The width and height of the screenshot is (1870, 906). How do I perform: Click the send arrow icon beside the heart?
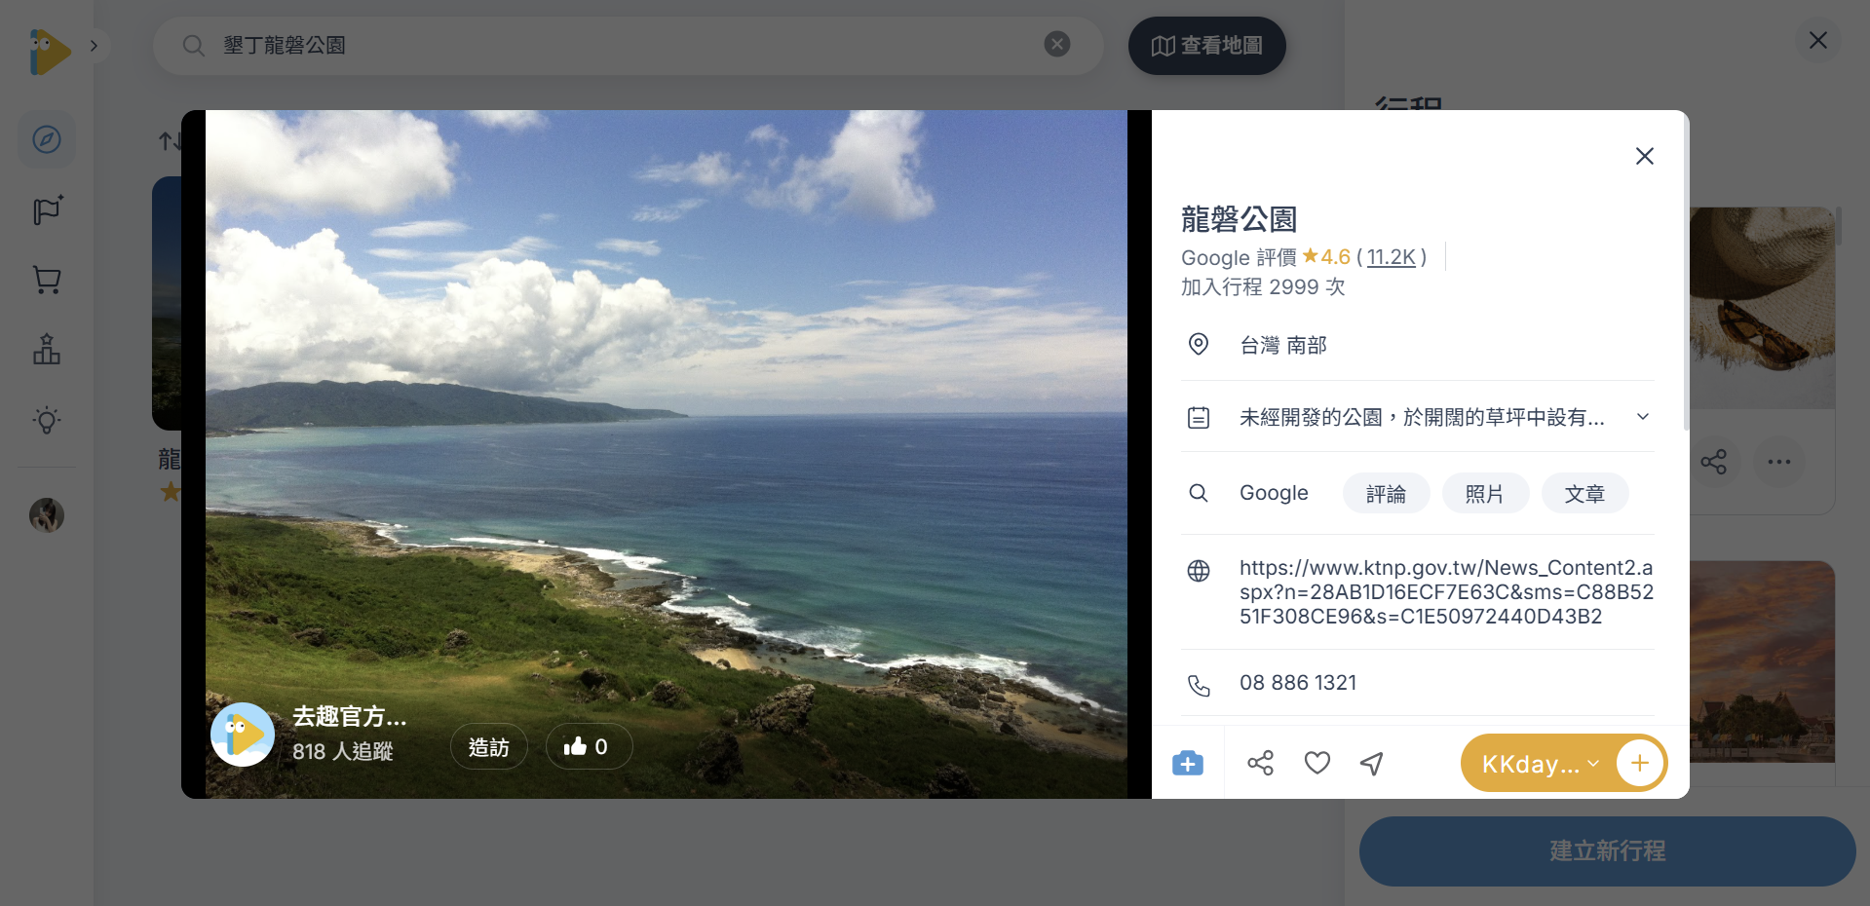pyautogui.click(x=1371, y=763)
